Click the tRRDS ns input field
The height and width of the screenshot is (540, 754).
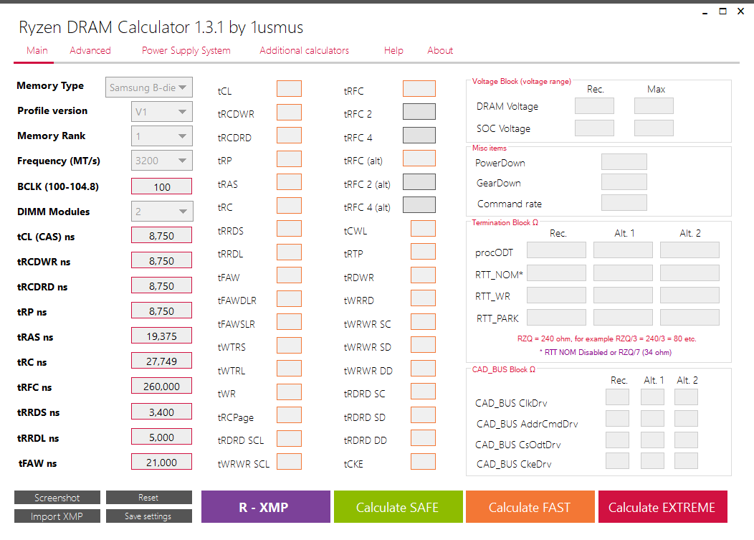[161, 412]
